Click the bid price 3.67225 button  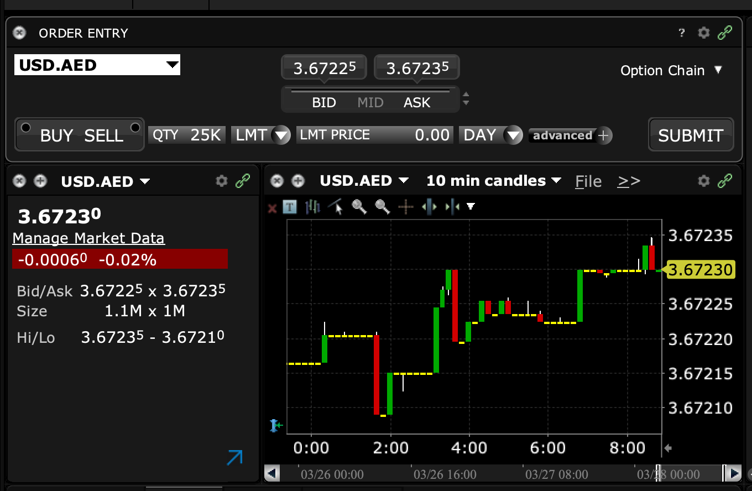(325, 68)
